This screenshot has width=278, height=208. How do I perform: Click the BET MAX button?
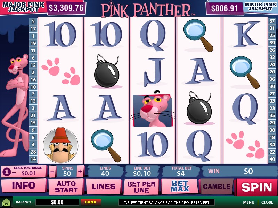tap(180, 187)
